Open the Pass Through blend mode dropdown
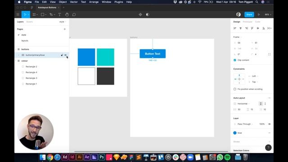The image size is (288, 162). [x=245, y=124]
